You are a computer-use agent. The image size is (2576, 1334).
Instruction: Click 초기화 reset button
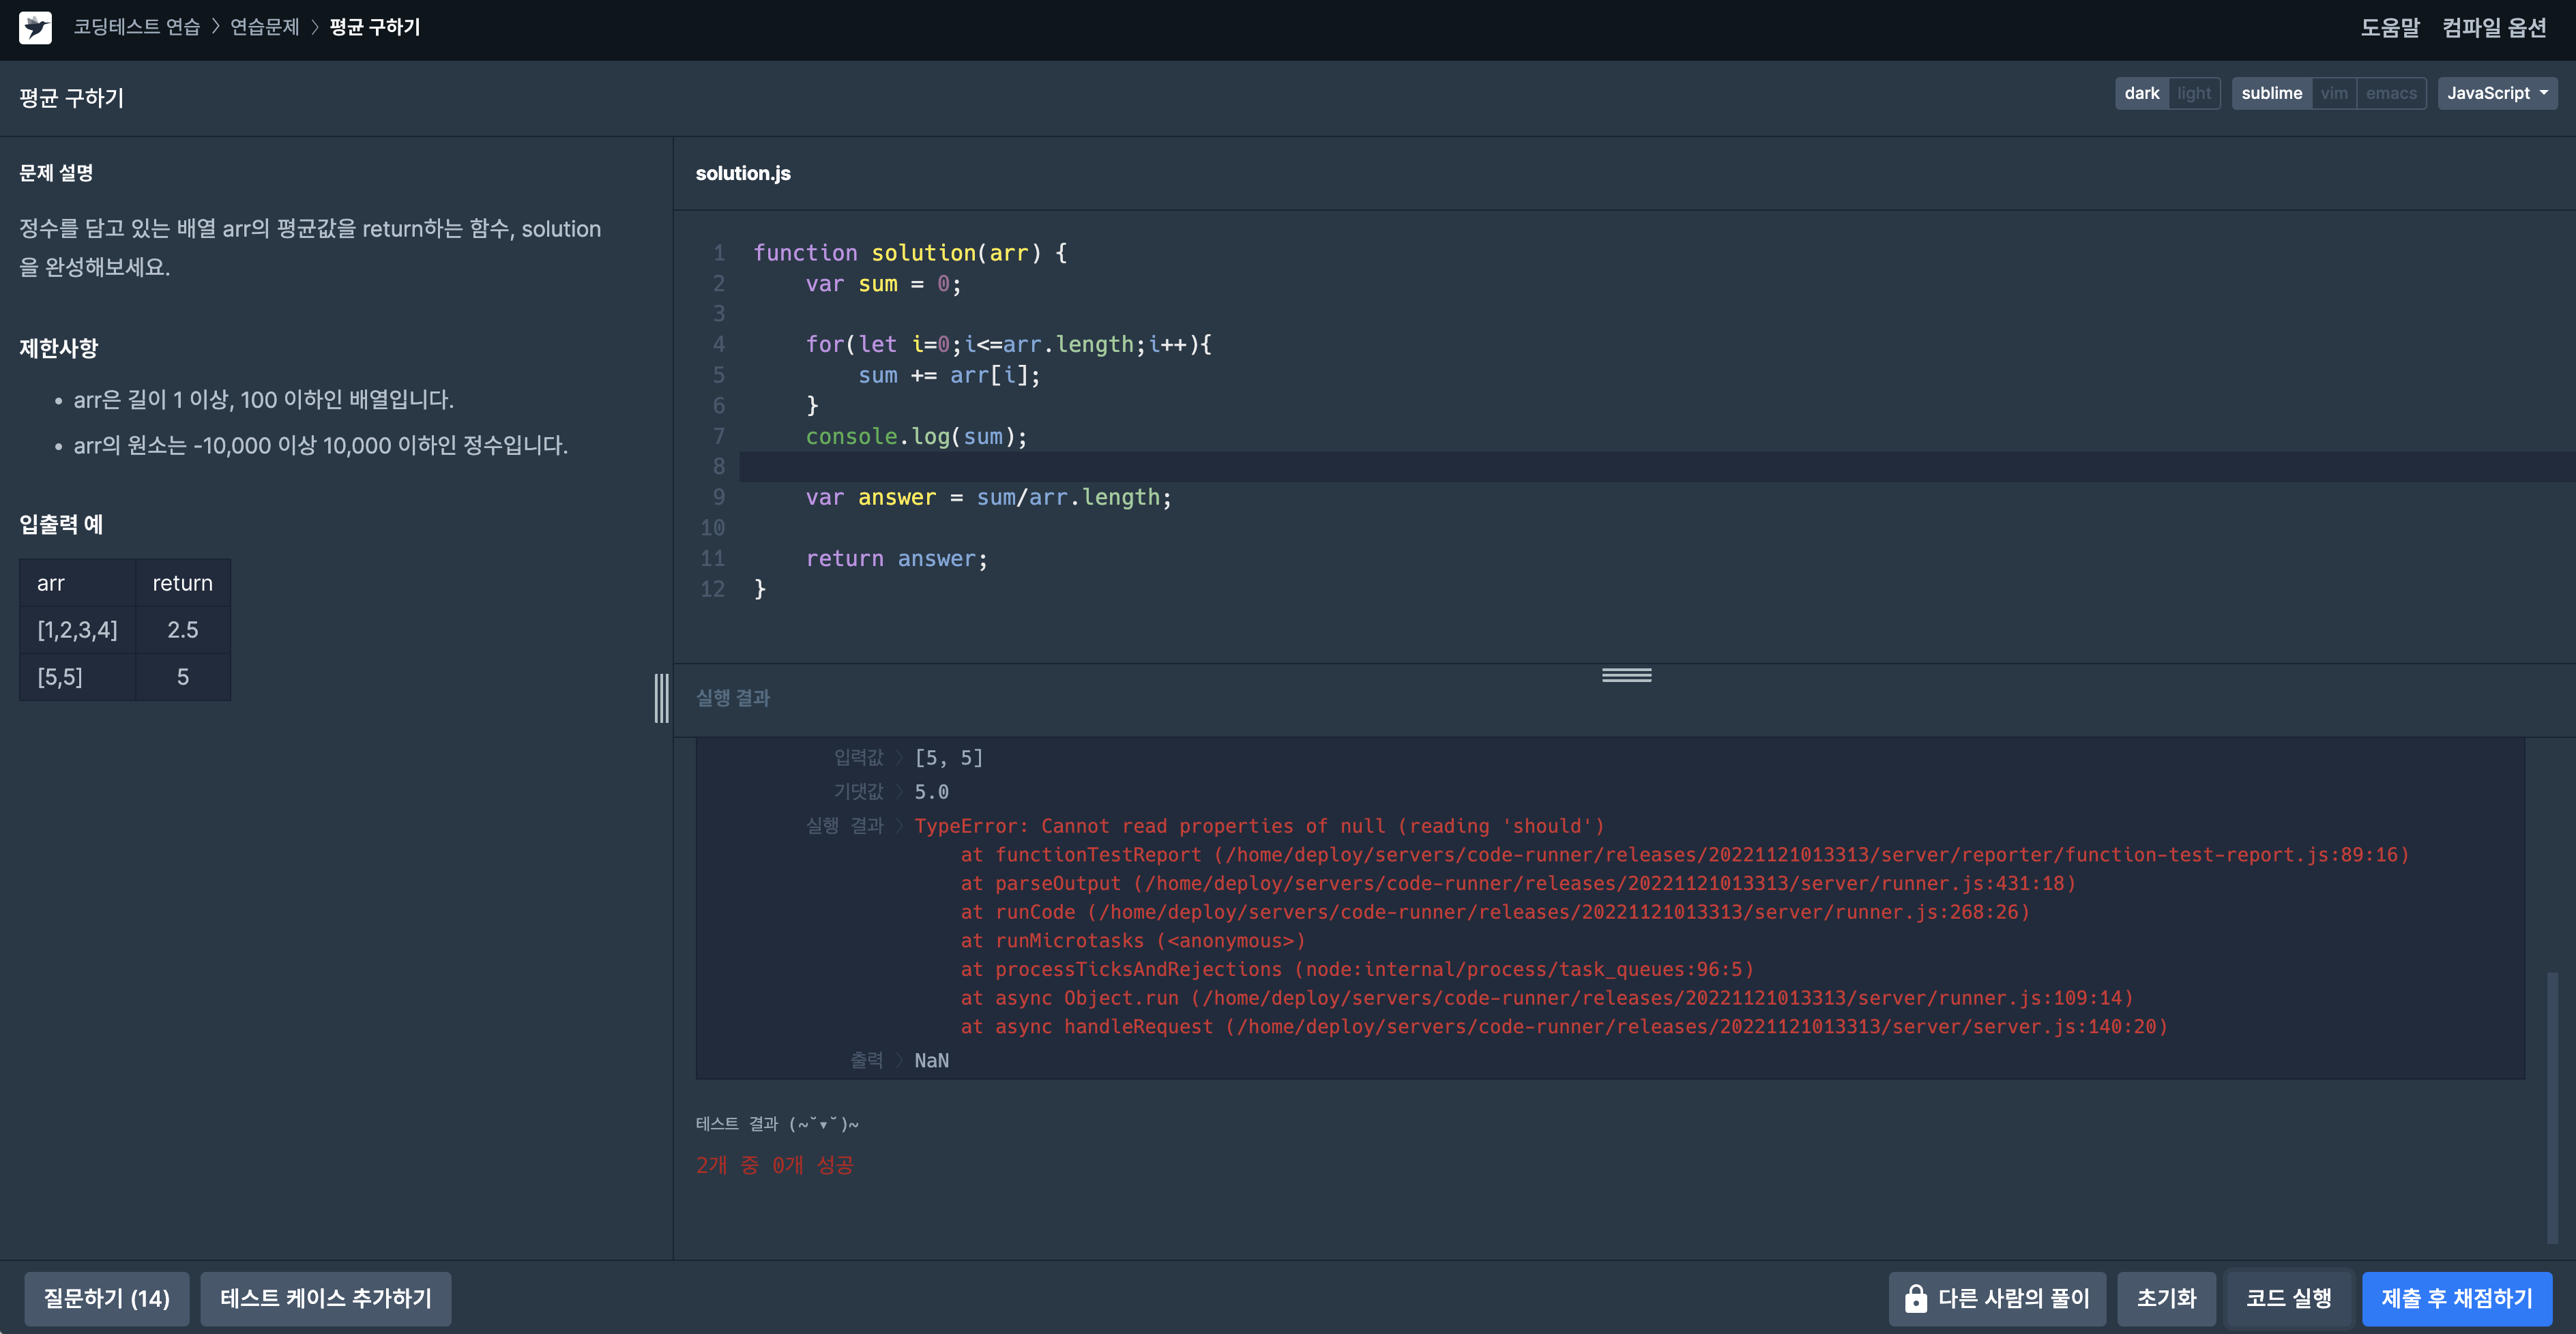[2166, 1298]
